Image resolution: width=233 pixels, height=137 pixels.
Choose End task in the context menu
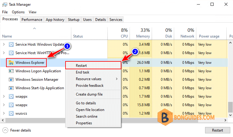(x=93, y=72)
